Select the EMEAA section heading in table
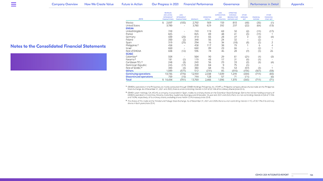Screen dimensions: 323x181 (130, 28)
